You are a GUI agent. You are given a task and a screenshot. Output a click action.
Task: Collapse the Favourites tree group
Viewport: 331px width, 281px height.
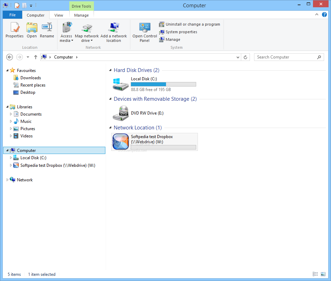pyautogui.click(x=7, y=70)
